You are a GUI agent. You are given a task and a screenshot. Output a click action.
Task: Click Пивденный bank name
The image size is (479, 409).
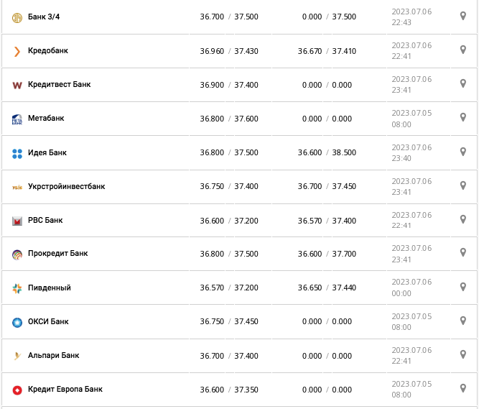49,288
